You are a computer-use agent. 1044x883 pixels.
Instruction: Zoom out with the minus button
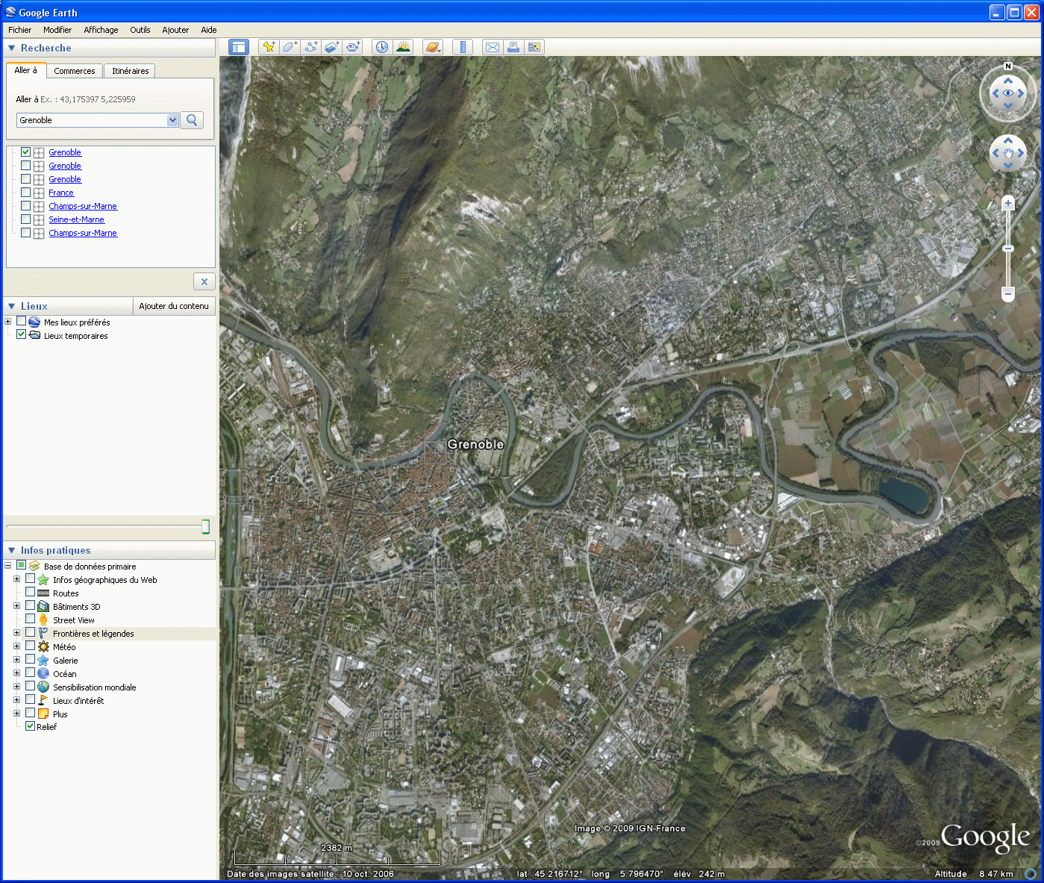click(x=1008, y=294)
